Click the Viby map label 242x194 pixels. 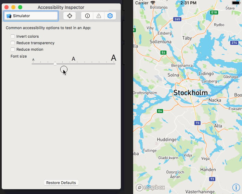pos(150,28)
